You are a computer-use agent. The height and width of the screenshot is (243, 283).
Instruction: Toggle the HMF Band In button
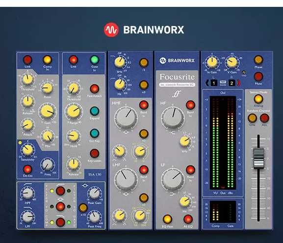[144, 105]
